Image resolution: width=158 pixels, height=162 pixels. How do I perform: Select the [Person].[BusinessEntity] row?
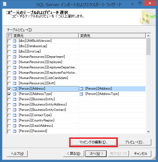pos(76,99)
